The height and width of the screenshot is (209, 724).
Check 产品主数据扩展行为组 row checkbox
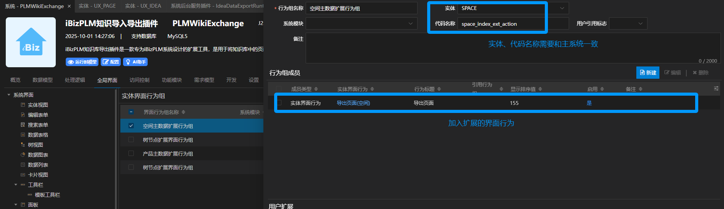[131, 153]
